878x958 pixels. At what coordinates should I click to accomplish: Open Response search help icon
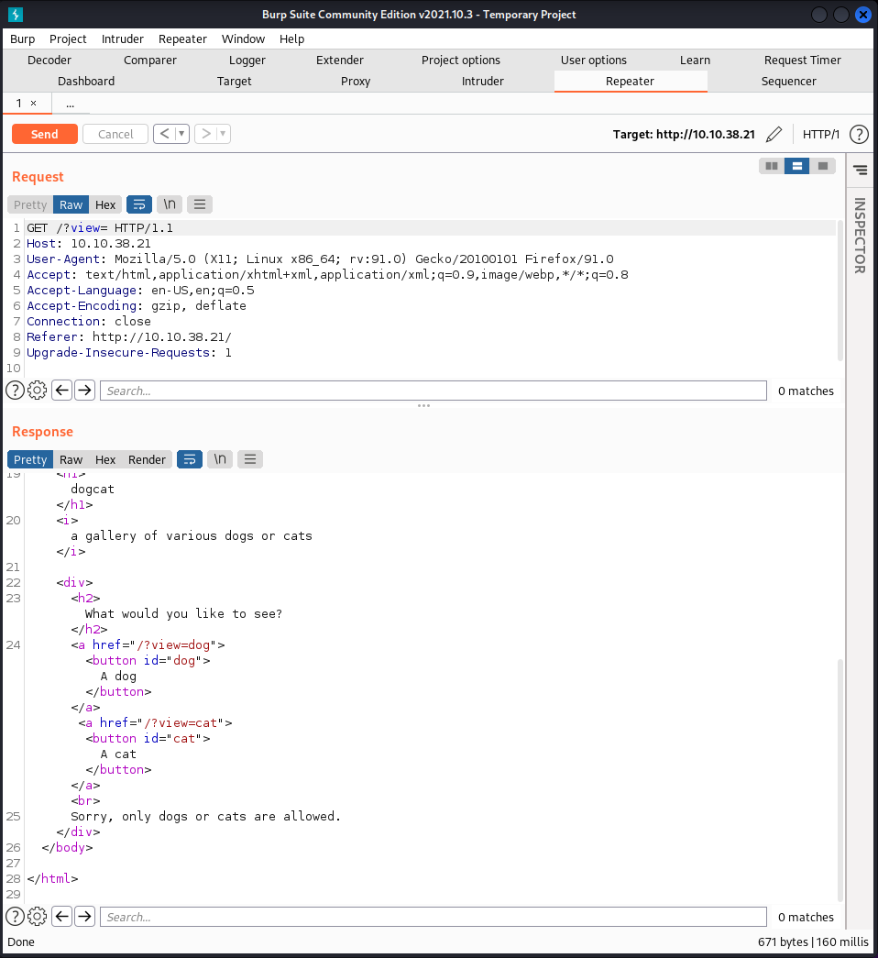click(16, 916)
